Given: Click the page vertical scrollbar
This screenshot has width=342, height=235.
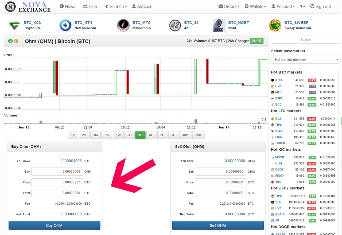Looking at the screenshot, I should [341, 121].
